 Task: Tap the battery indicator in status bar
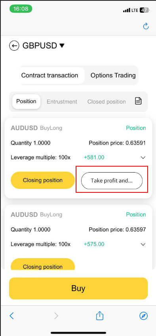[x=145, y=10]
